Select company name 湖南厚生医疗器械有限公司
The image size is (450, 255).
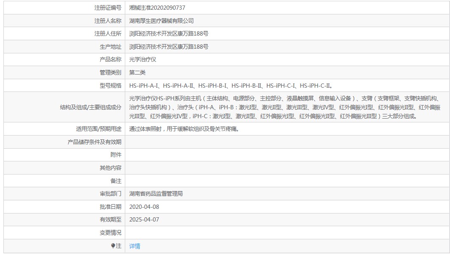(161, 21)
